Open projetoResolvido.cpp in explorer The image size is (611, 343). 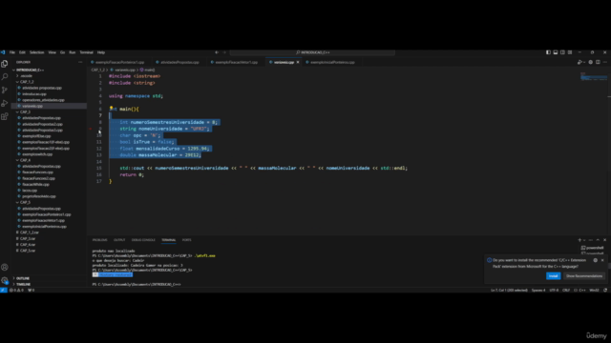(38, 196)
